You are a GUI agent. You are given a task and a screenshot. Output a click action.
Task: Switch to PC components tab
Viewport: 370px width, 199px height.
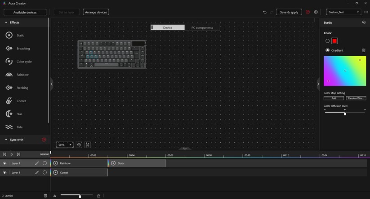tap(202, 27)
